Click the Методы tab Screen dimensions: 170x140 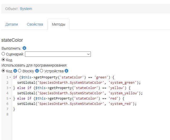tap(58, 24)
